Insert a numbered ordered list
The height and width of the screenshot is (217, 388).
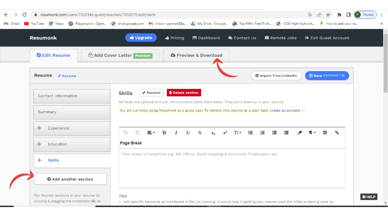pyautogui.click(x=262, y=132)
